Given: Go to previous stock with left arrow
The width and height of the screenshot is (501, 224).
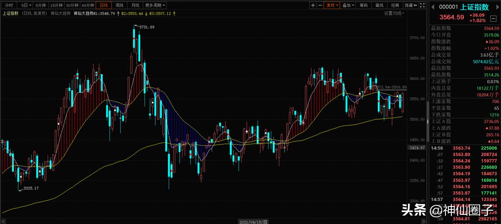Looking at the screenshot, I should click(433, 7).
